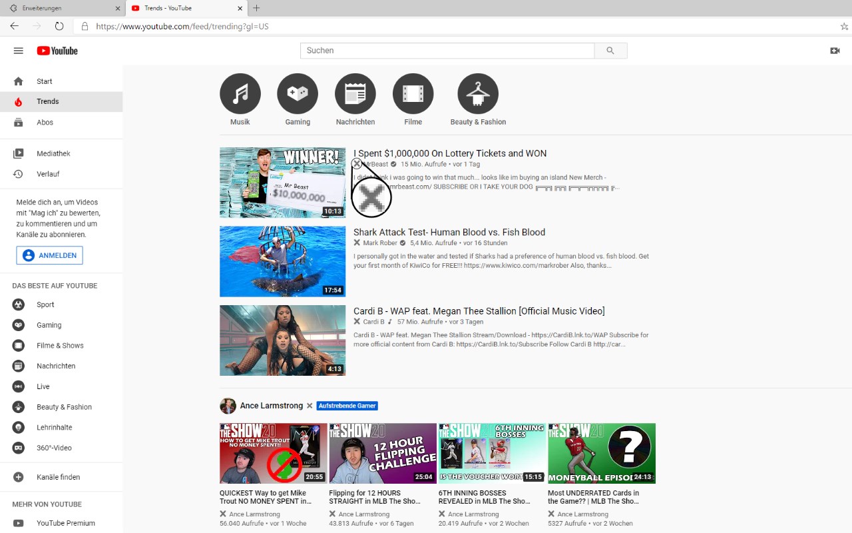Close the Erweiterungen browser tab
The image size is (852, 533).
click(118, 8)
